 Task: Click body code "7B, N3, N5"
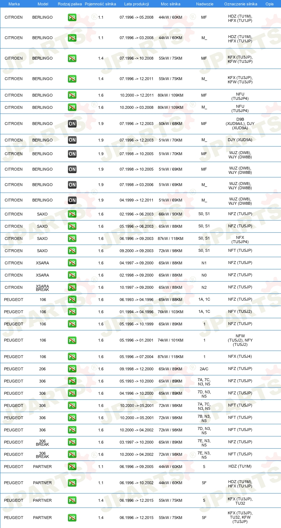pyautogui.click(x=204, y=419)
